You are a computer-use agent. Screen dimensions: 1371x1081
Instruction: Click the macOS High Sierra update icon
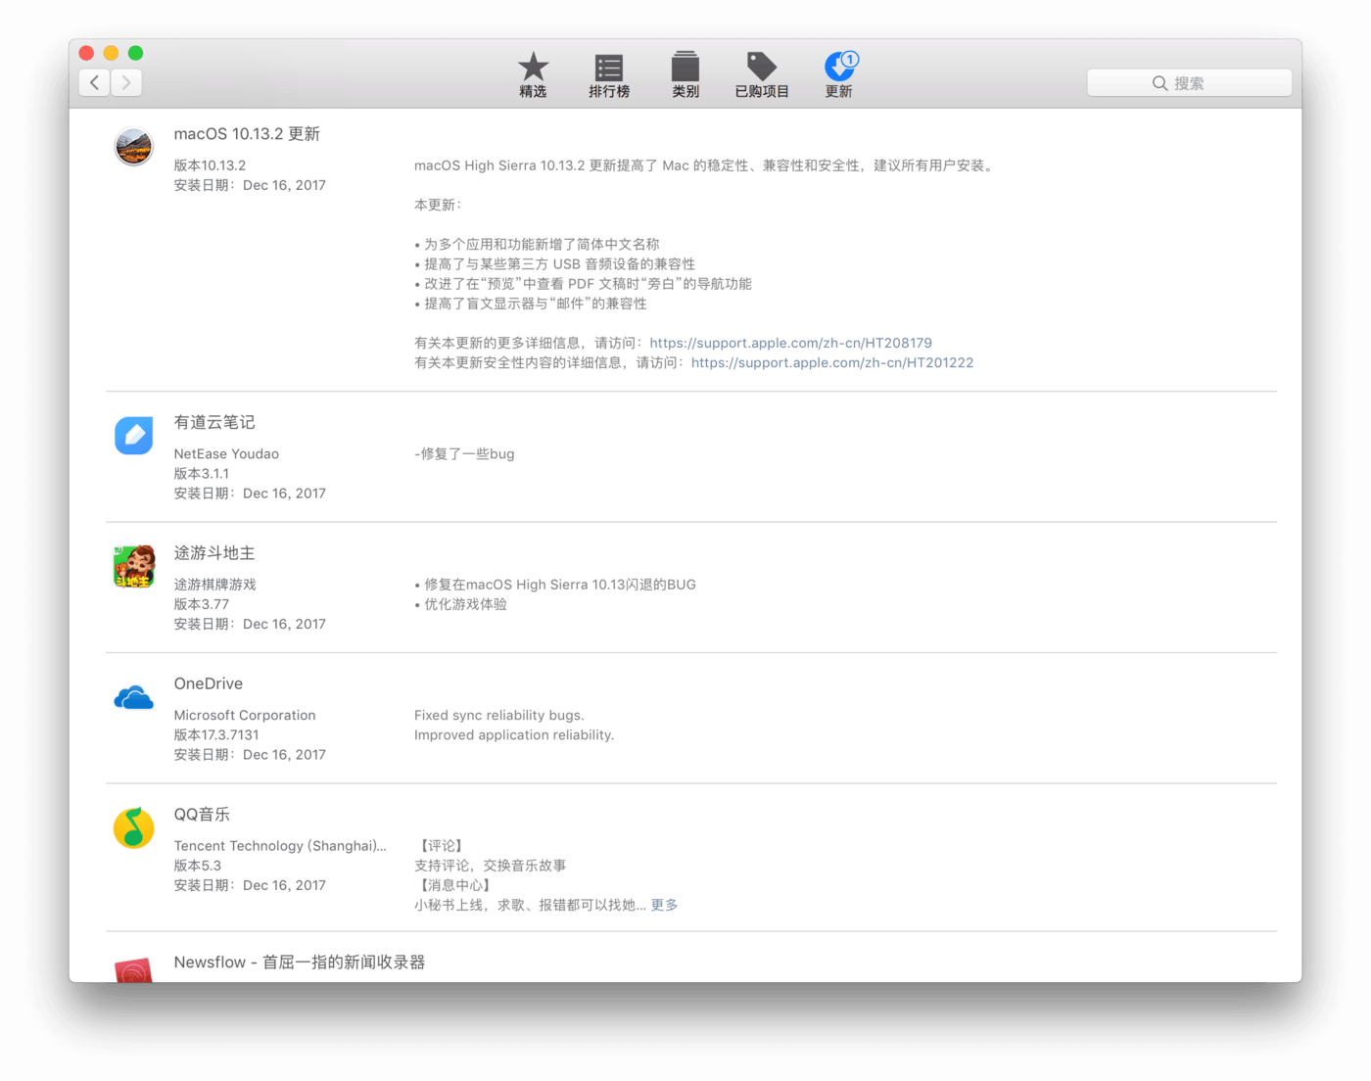[133, 147]
